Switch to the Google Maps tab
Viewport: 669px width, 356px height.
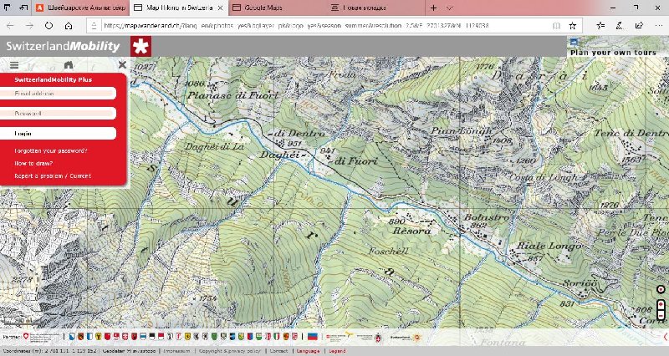[x=278, y=8]
